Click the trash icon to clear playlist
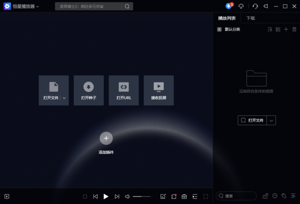 (294, 29)
